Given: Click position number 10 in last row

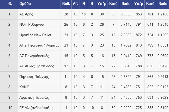Looking at the screenshot, I should [x=9, y=108].
